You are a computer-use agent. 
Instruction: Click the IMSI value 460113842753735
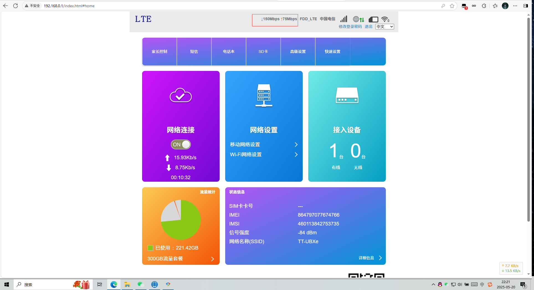318,224
